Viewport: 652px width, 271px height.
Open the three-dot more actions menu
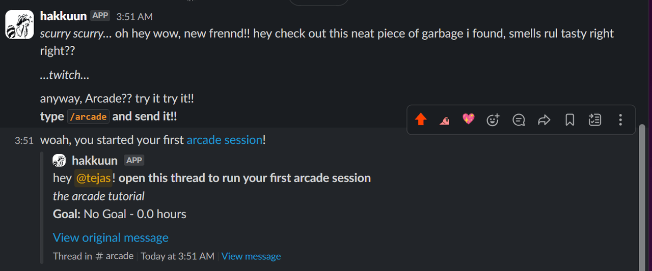[620, 120]
